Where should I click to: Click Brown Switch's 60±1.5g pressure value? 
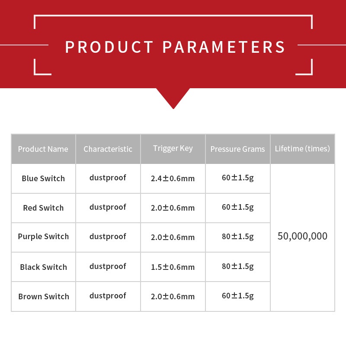(237, 296)
